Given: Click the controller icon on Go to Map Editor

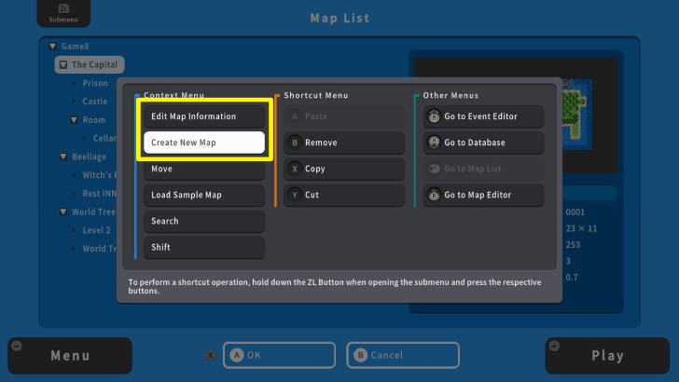Looking at the screenshot, I should tap(434, 195).
